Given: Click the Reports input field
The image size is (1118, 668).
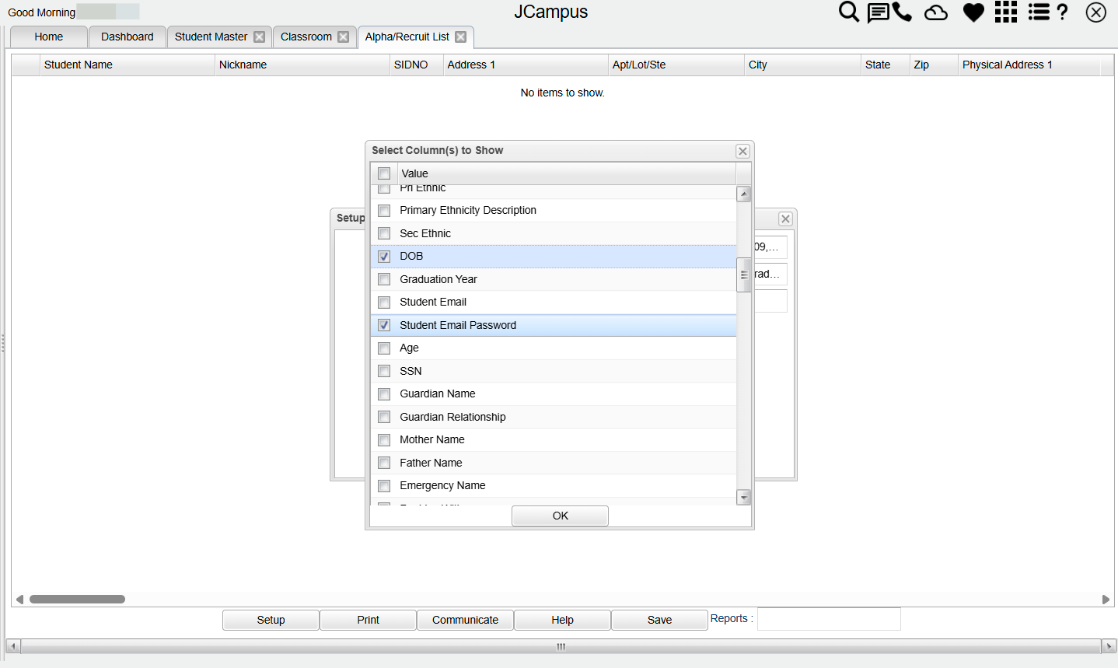Looking at the screenshot, I should coord(829,619).
